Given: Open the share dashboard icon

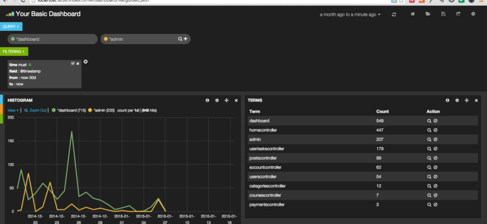Looking at the screenshot, I should point(458,14).
